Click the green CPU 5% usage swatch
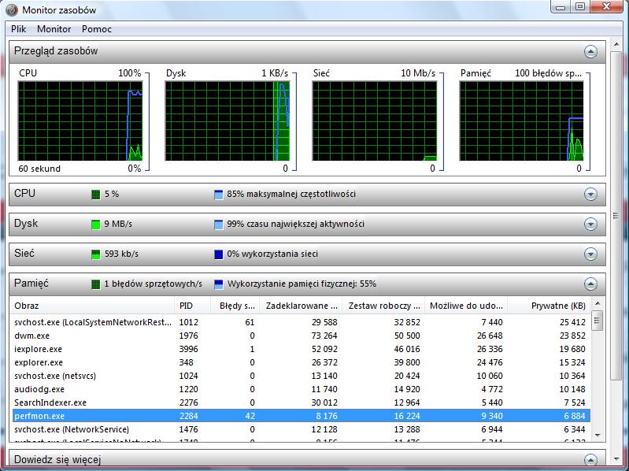This screenshot has width=629, height=471. pos(95,195)
